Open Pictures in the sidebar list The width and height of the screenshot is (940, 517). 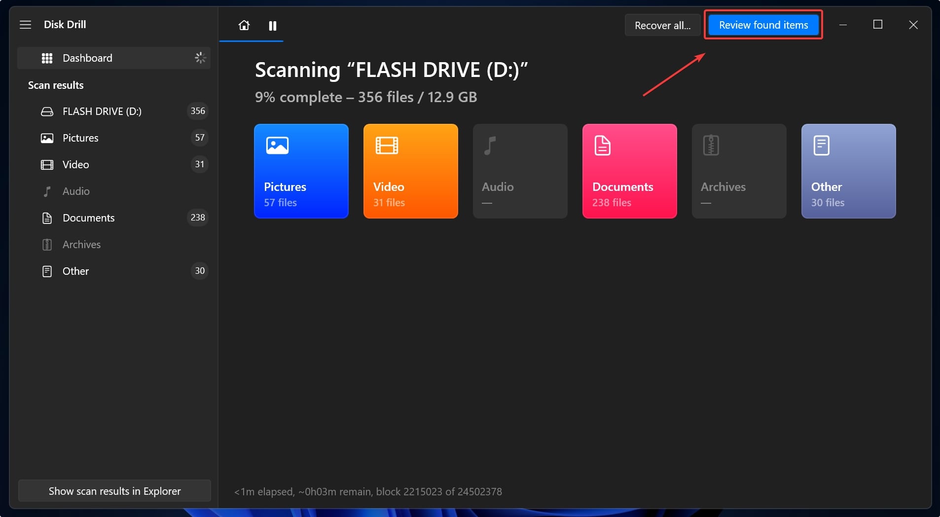pyautogui.click(x=114, y=138)
